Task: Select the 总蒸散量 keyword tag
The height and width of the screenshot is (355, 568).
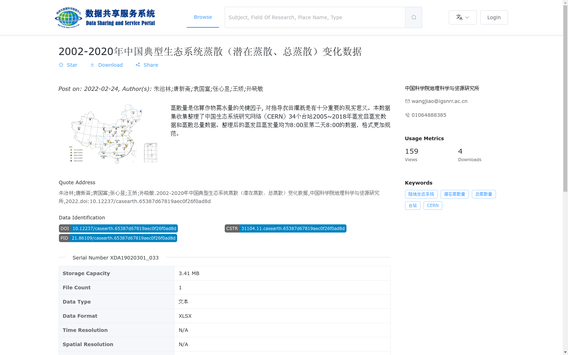Action: (484, 194)
